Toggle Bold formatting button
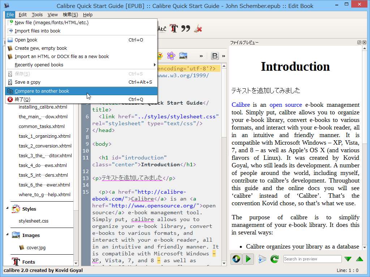The image size is (370, 277). [x=215, y=56]
